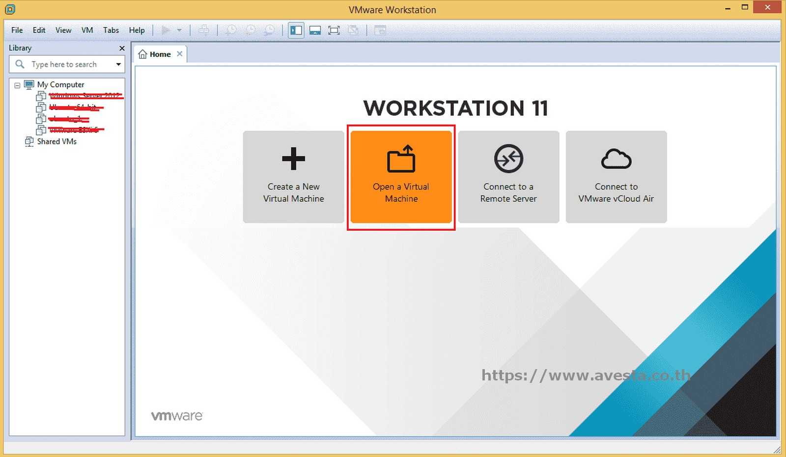786x457 pixels.
Task: Click the revert snapshot icon
Action: click(251, 30)
